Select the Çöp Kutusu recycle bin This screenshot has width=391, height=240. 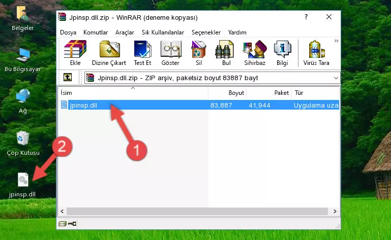(x=23, y=144)
